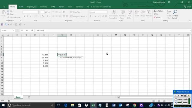192x108 pixels.
Task: Open Google Chrome from the taskbar
Action: (x=134, y=105)
